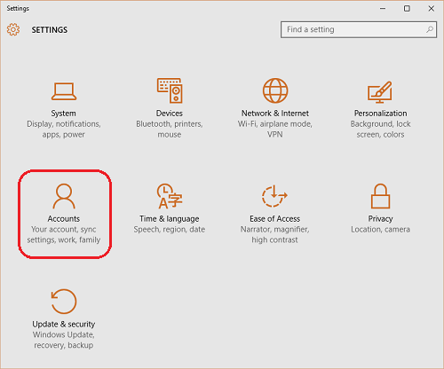
Task: Click the Settings gear icon in header
Action: [13, 29]
